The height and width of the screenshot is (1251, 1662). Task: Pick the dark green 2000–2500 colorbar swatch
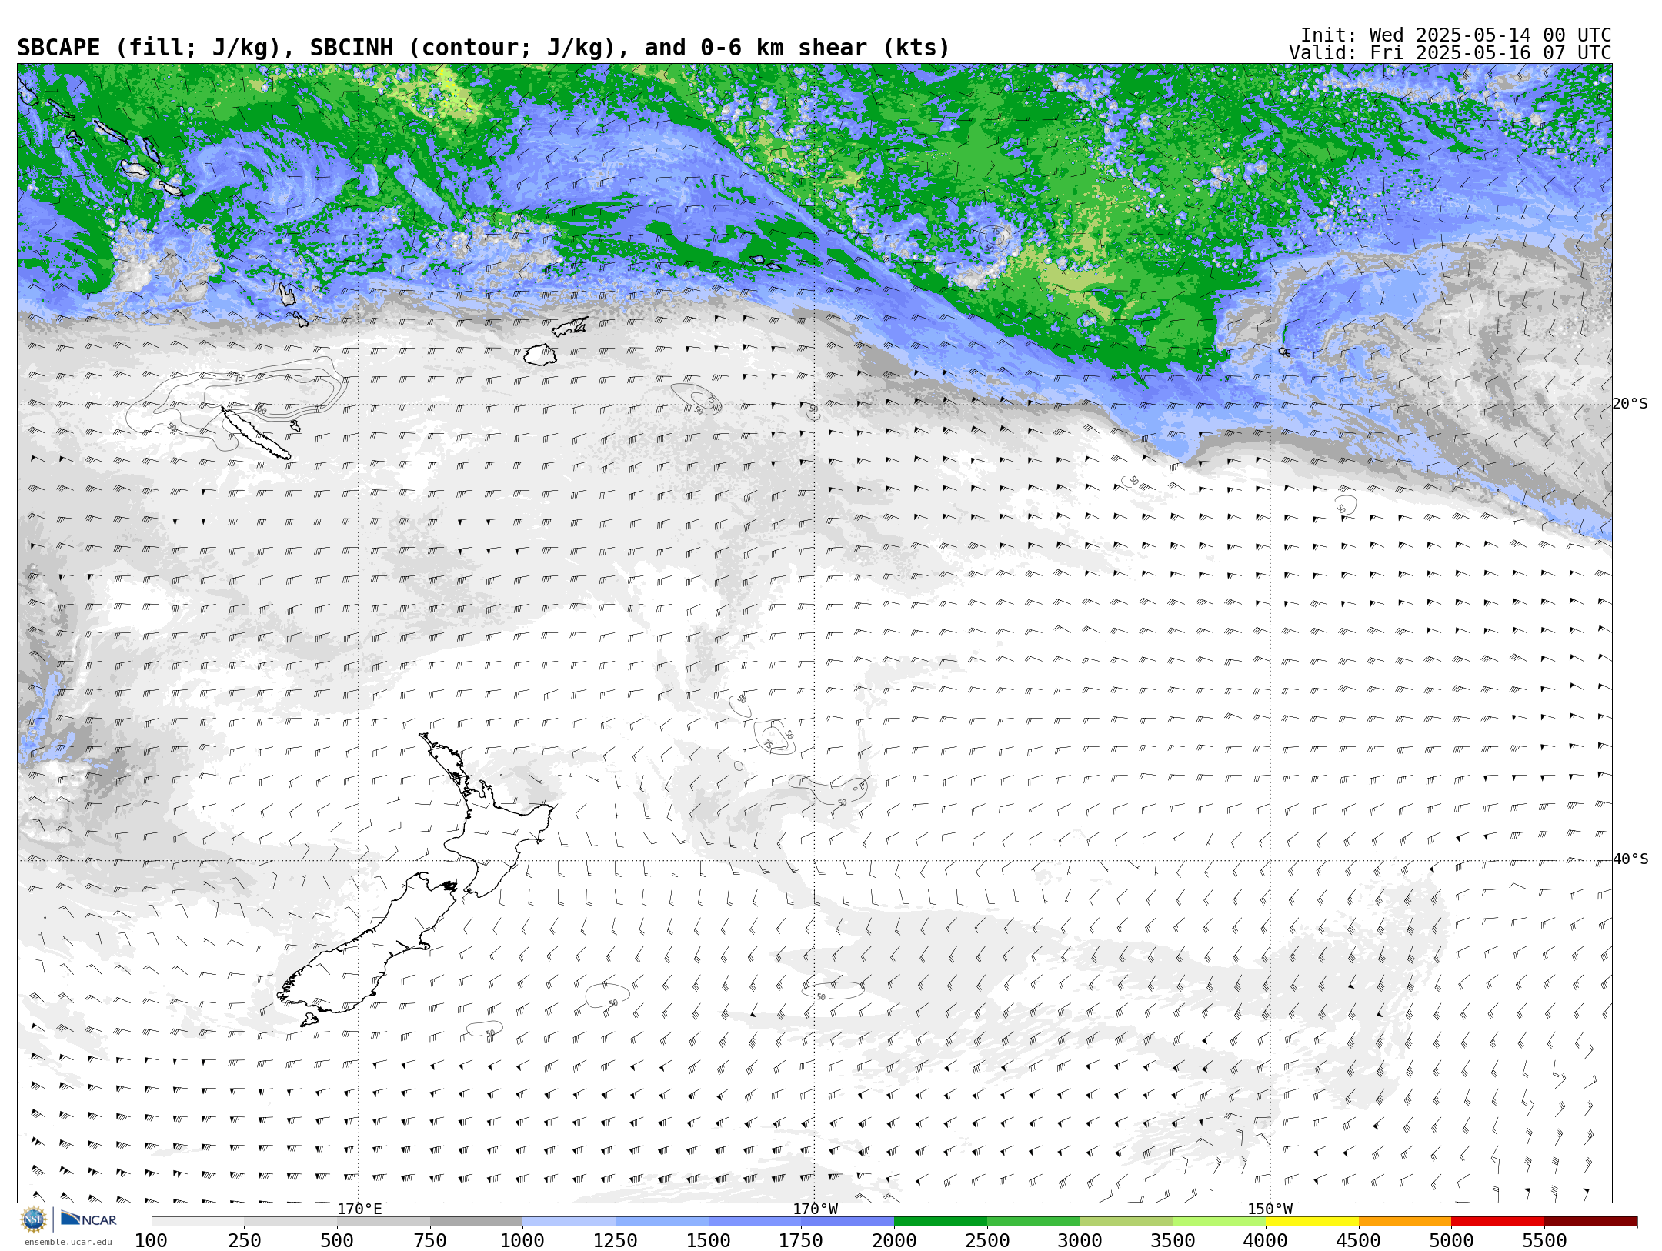[x=940, y=1222]
